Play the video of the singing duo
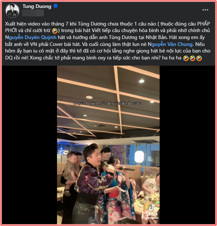Viewport: 217px width, 226px height. click(x=108, y=145)
